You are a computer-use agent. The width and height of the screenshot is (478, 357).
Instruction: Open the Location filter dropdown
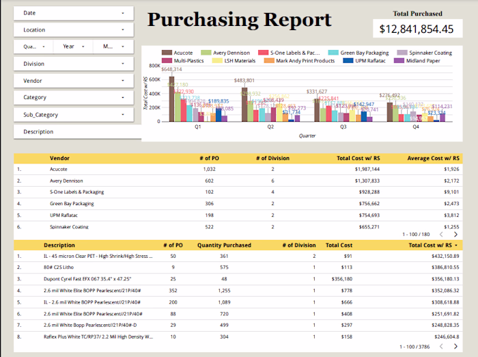pyautogui.click(x=74, y=30)
